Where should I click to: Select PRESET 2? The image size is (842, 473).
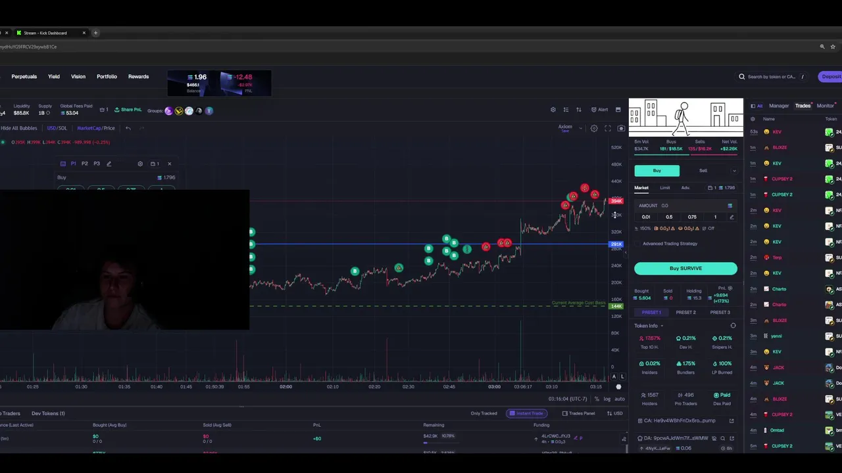coord(685,313)
